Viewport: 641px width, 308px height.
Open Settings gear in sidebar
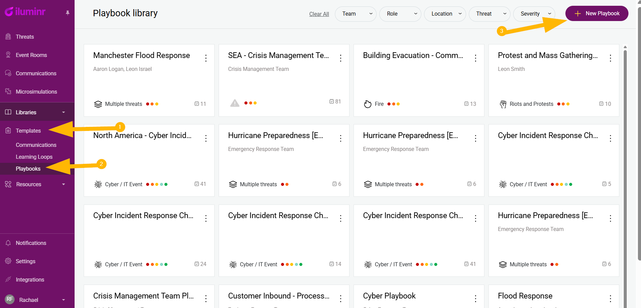pos(8,261)
